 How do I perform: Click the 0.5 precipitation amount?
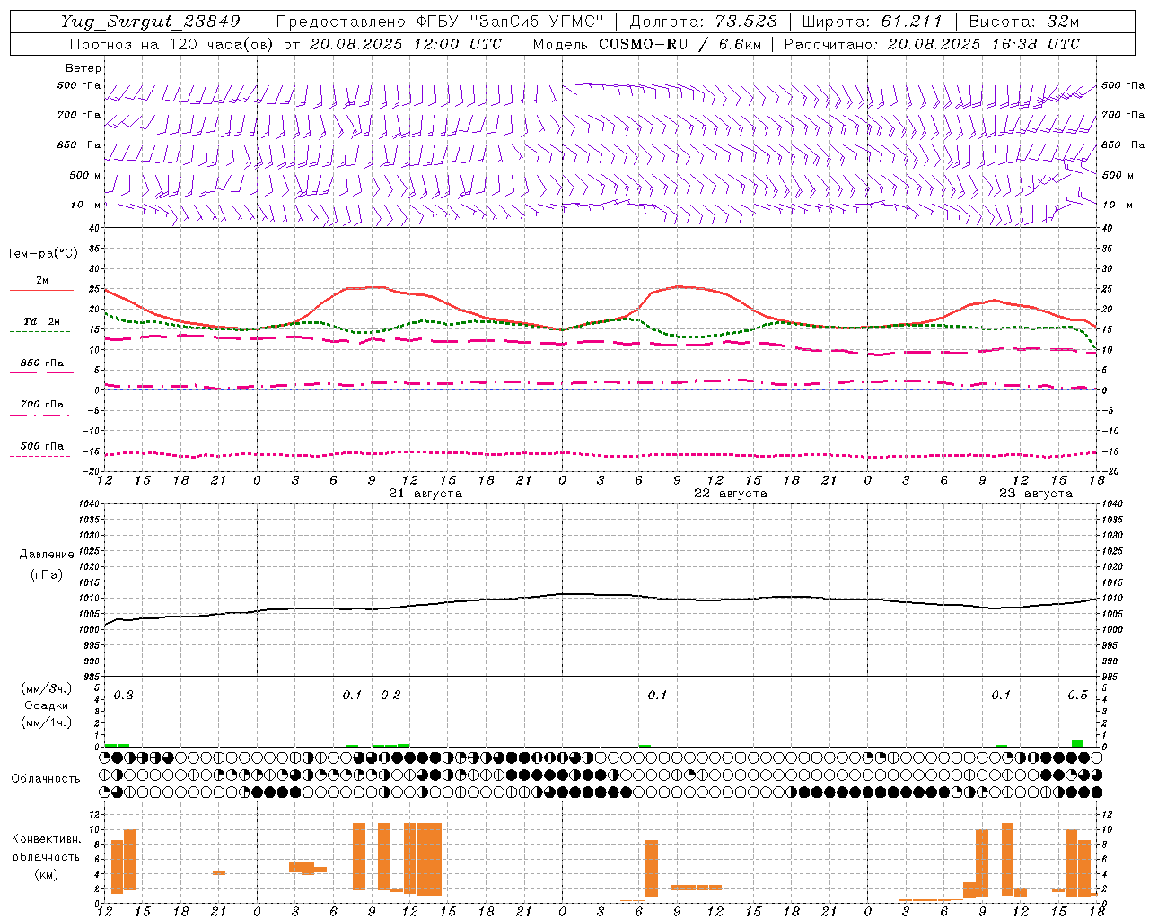click(x=1077, y=696)
